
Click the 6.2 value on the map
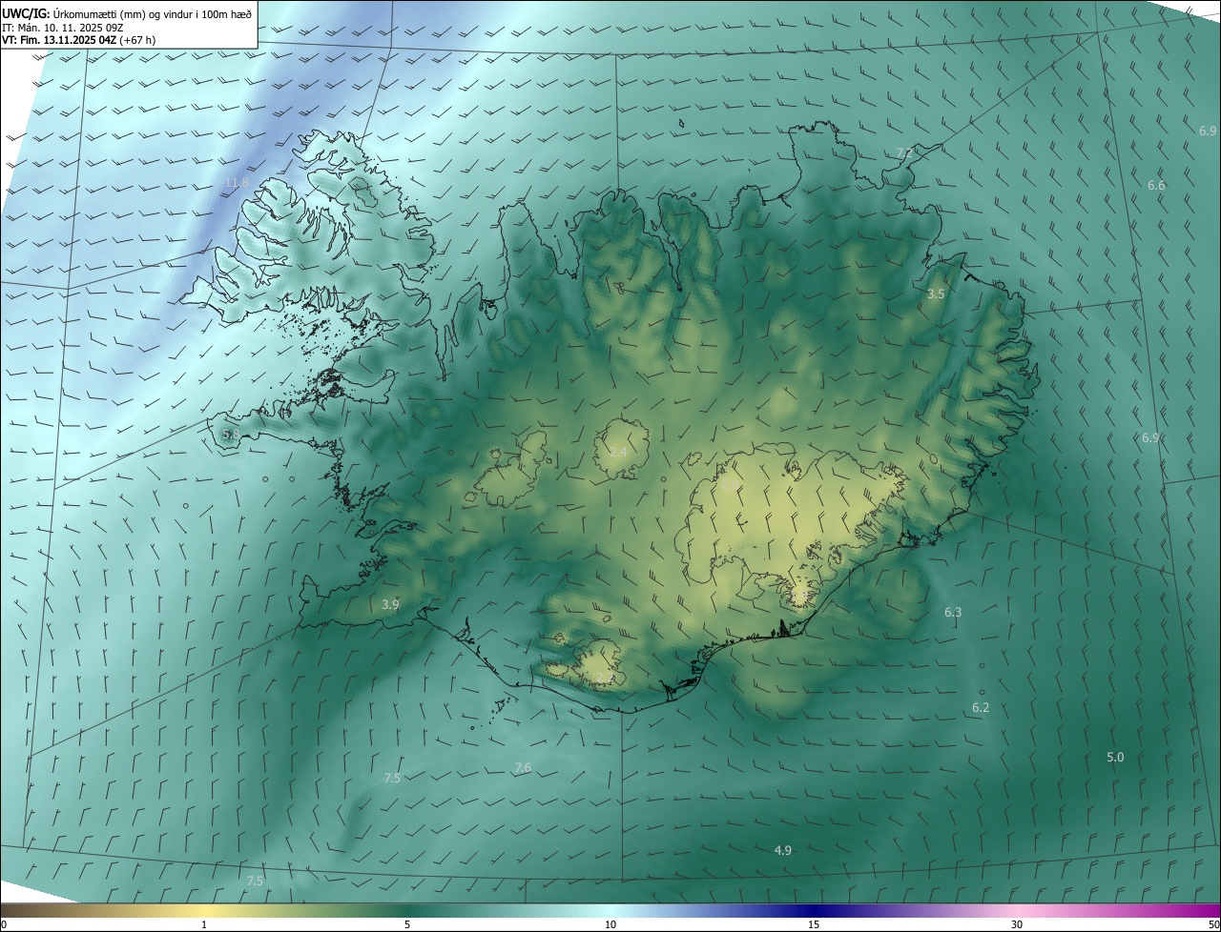click(981, 707)
